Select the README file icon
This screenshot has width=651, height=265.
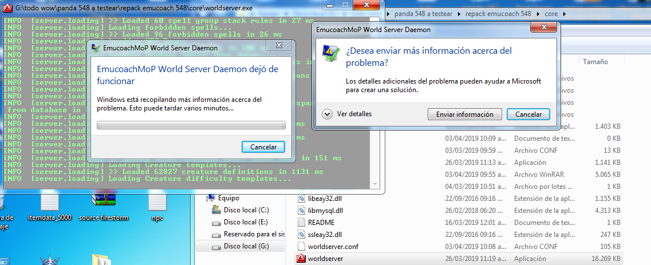[x=302, y=222]
